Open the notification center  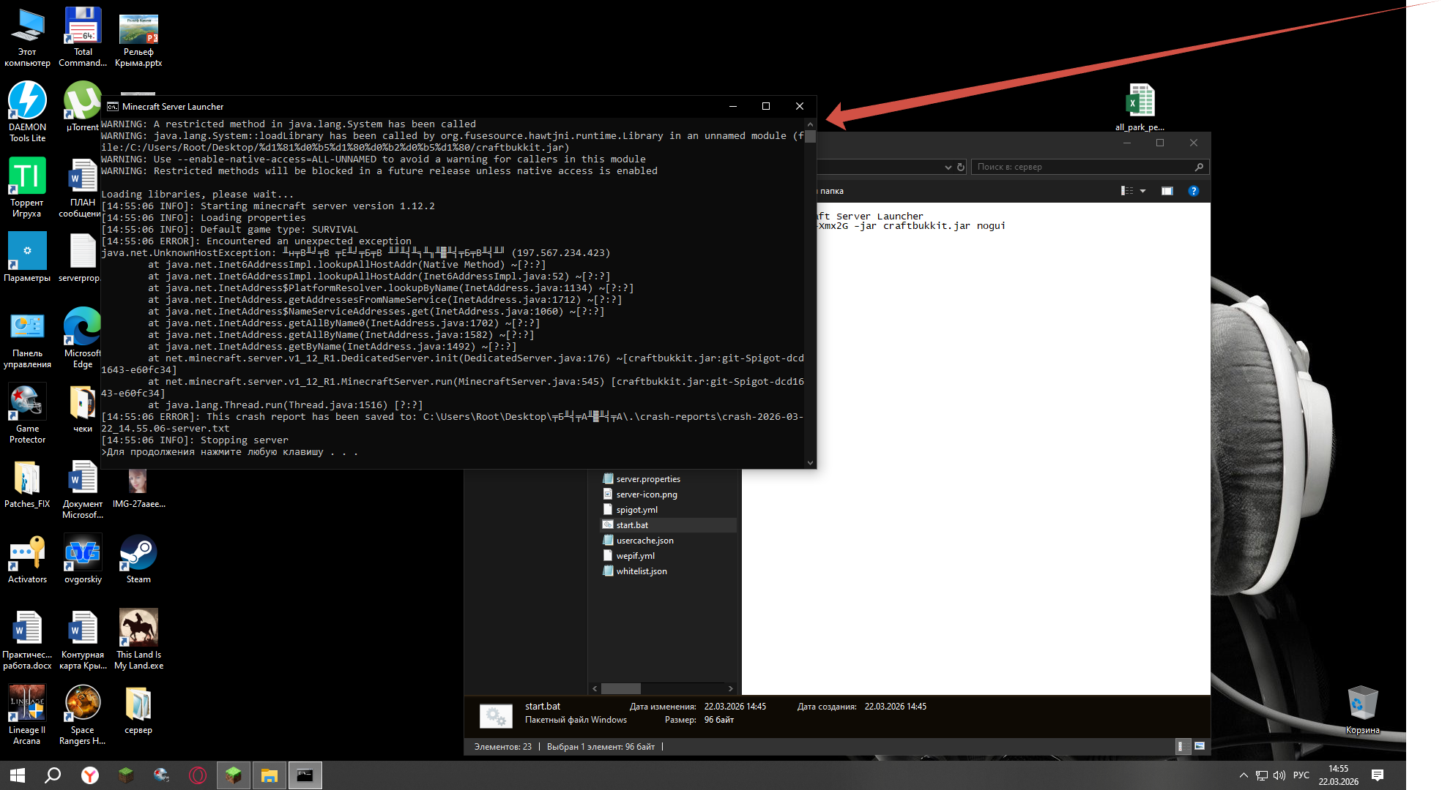[1378, 775]
